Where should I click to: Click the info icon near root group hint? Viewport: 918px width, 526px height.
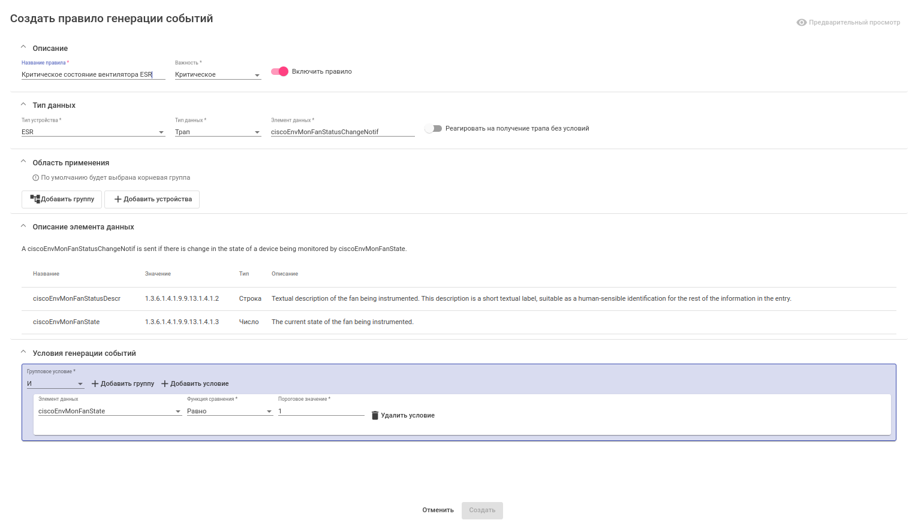[x=35, y=178]
